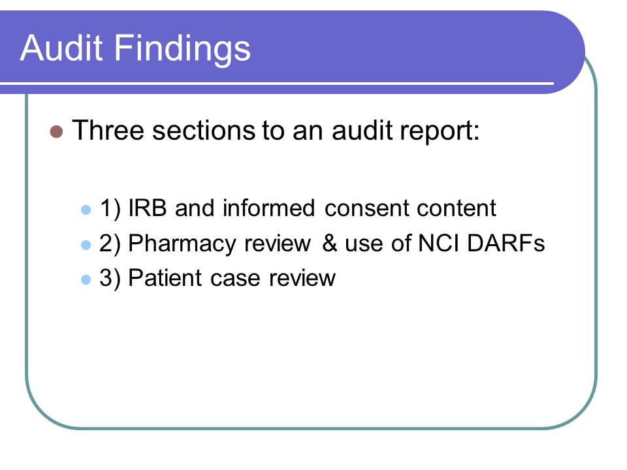Click the white underline in the purple header

[277, 84]
